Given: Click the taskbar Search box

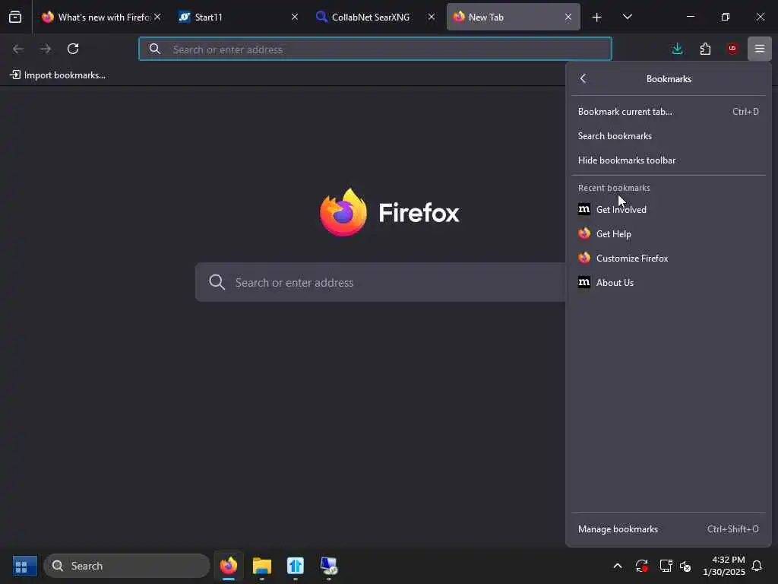Looking at the screenshot, I should tap(127, 566).
